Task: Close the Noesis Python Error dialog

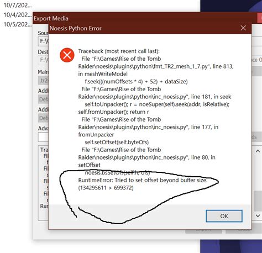Action: (243, 28)
